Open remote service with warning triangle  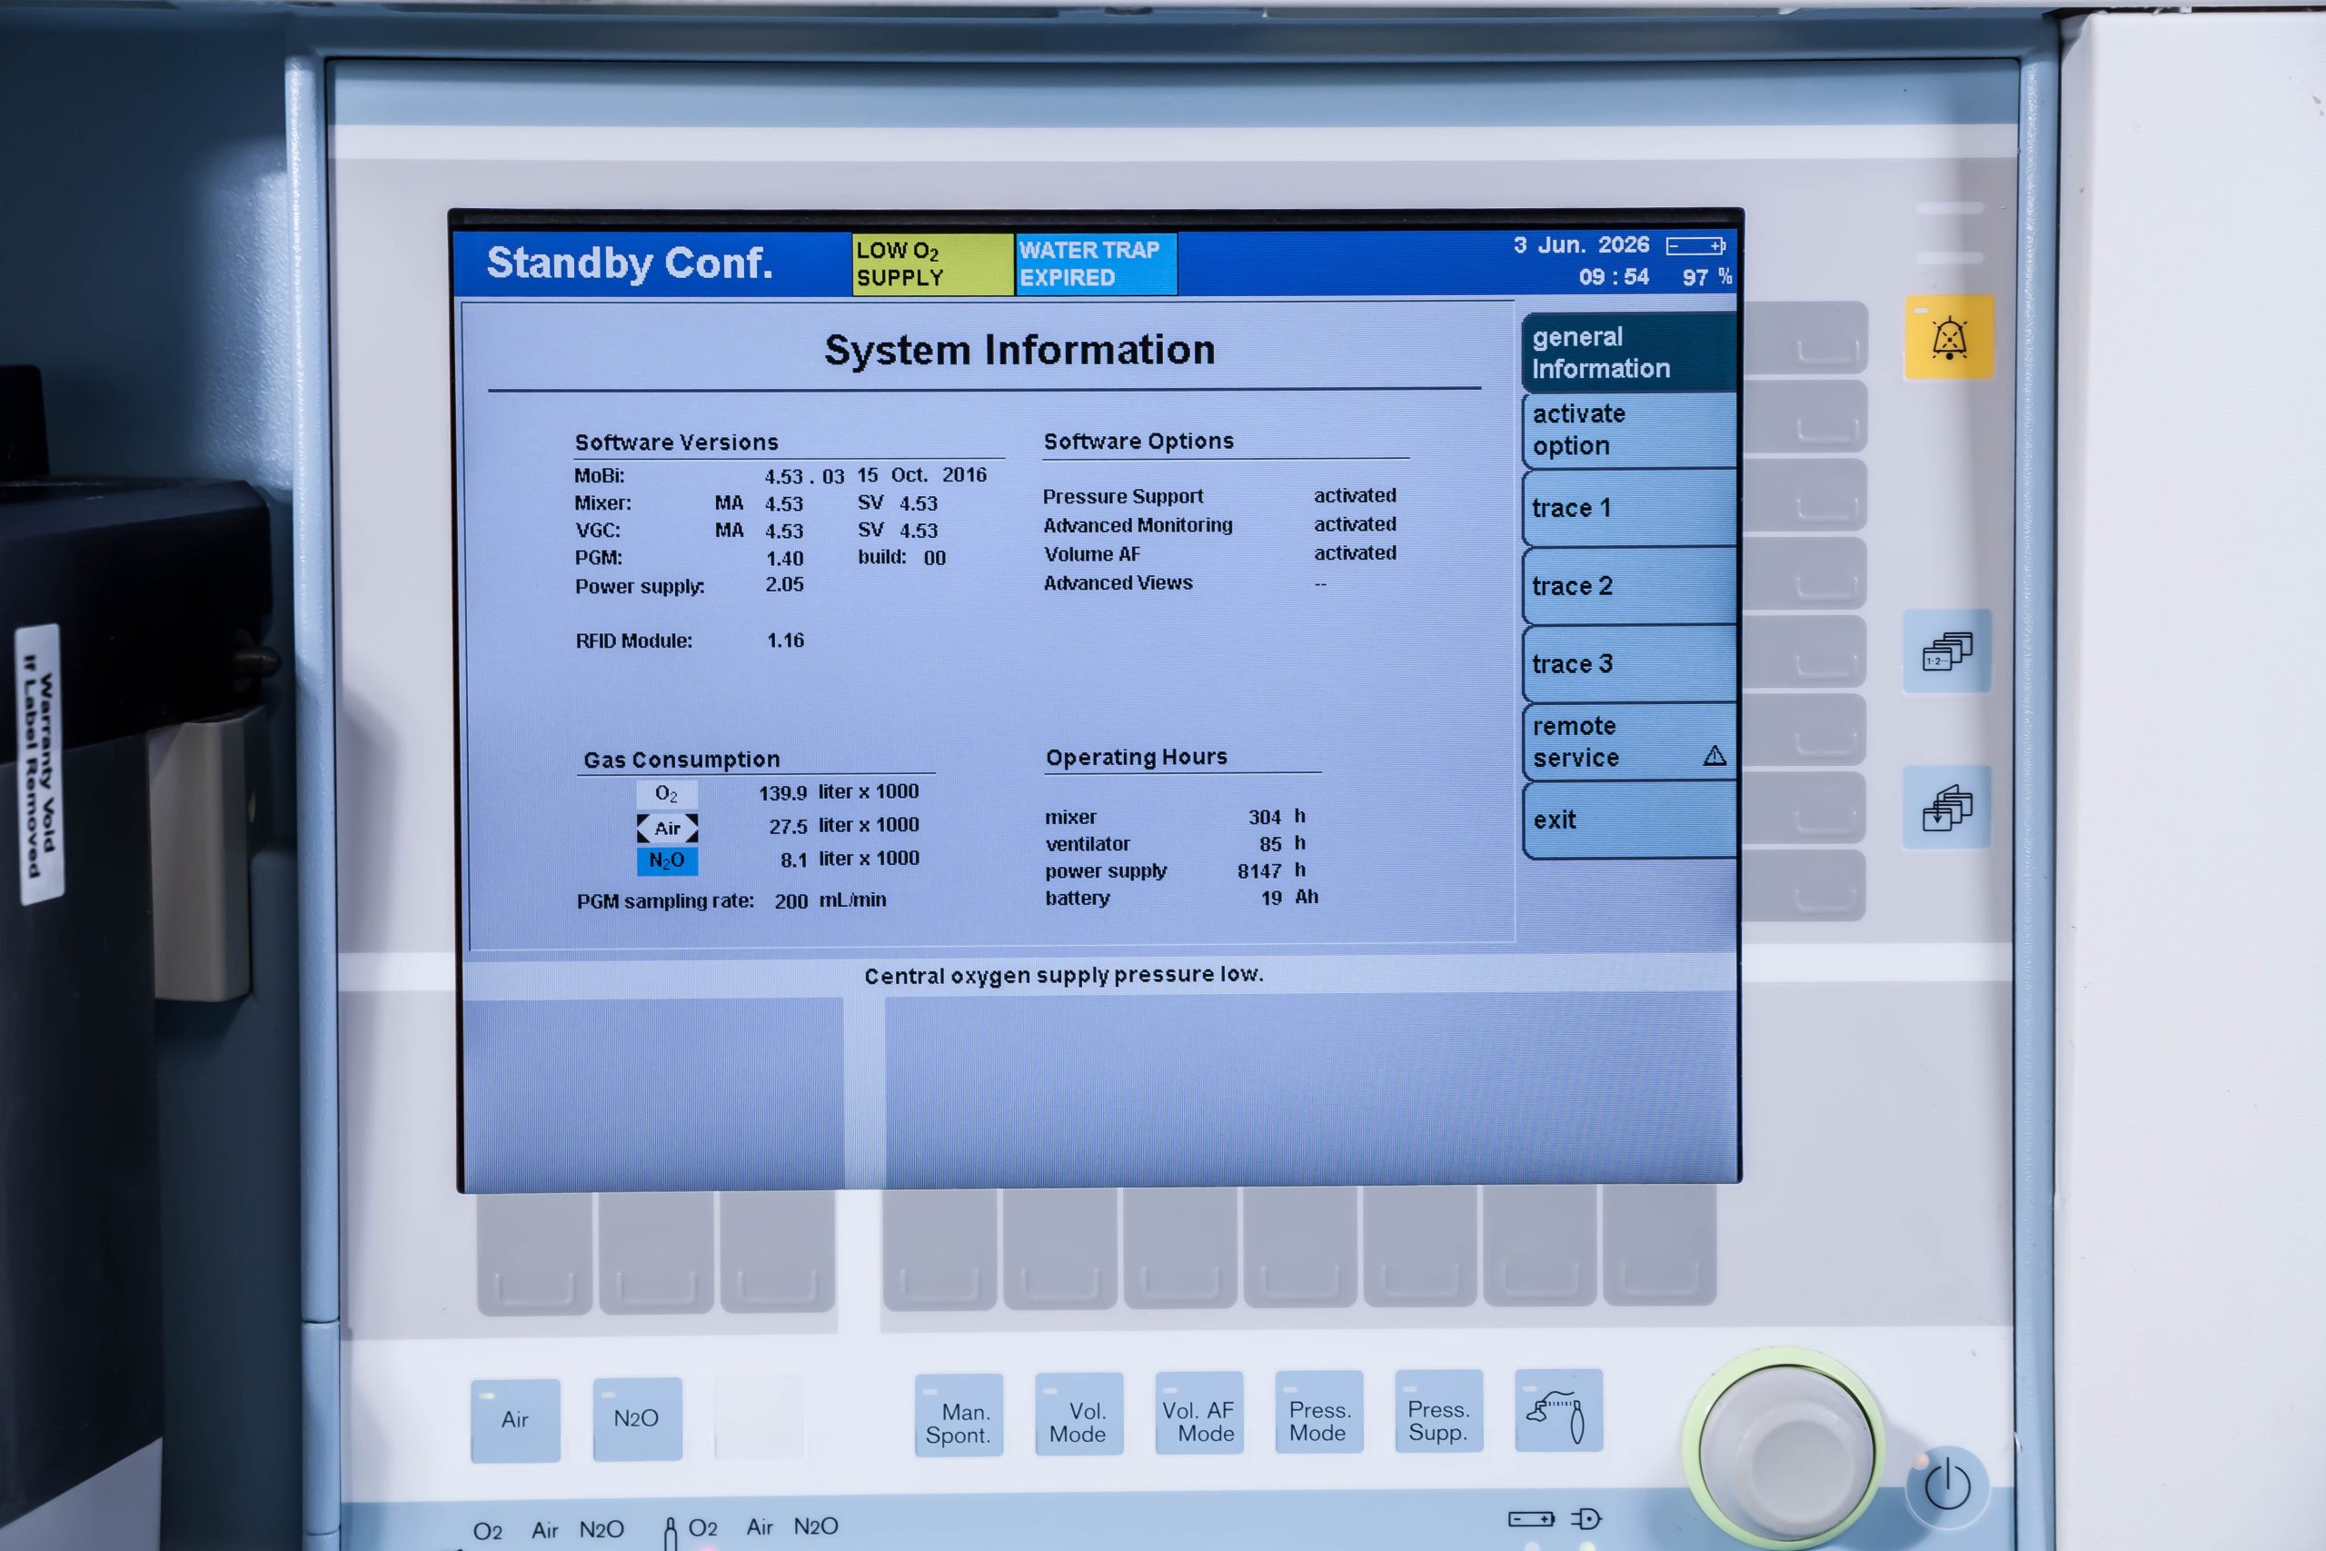(x=1629, y=741)
